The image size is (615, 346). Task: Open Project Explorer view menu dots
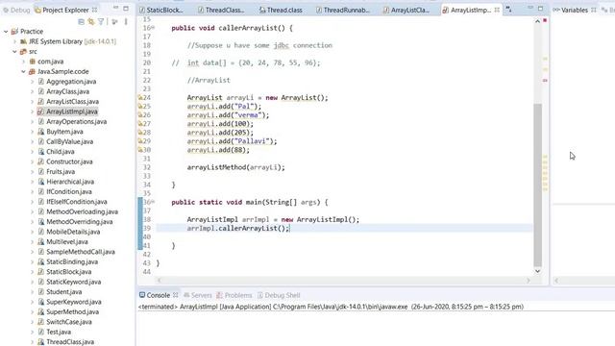point(126,22)
